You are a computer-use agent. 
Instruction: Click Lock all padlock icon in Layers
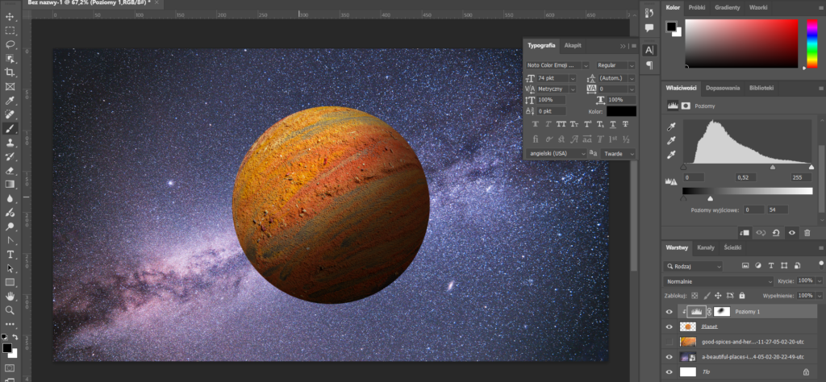coord(742,296)
